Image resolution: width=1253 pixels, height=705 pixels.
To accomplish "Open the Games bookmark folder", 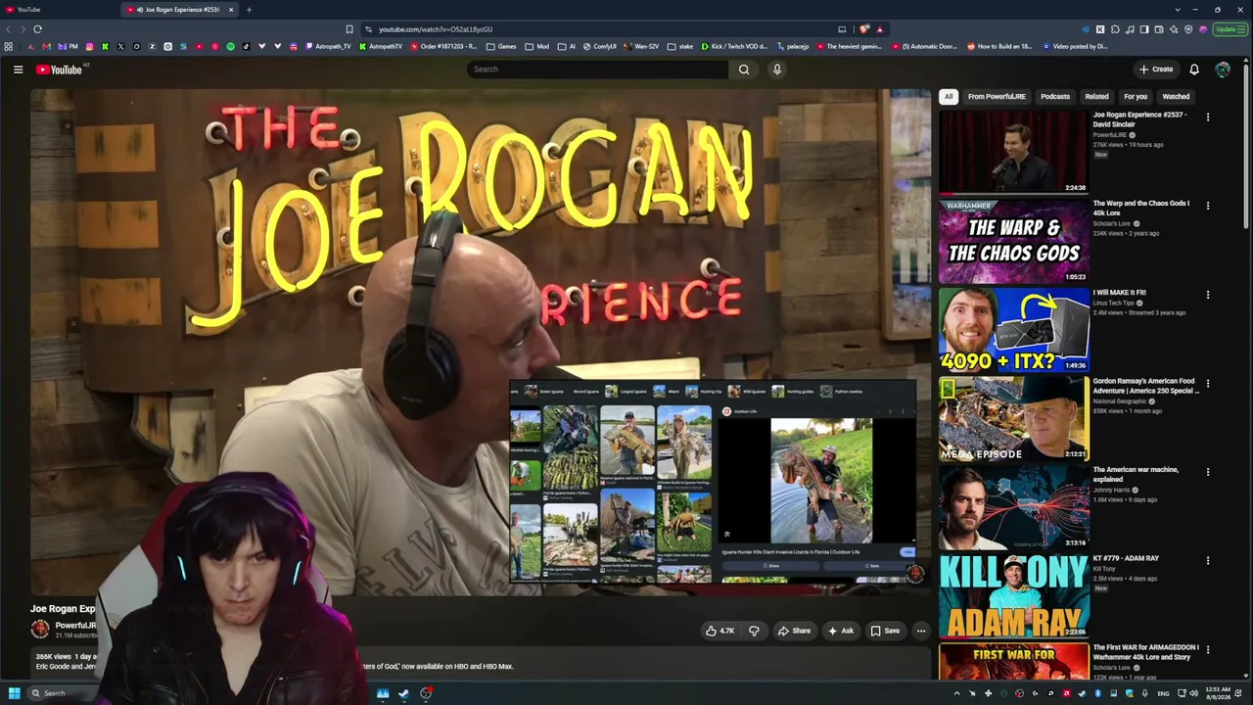I will point(501,46).
